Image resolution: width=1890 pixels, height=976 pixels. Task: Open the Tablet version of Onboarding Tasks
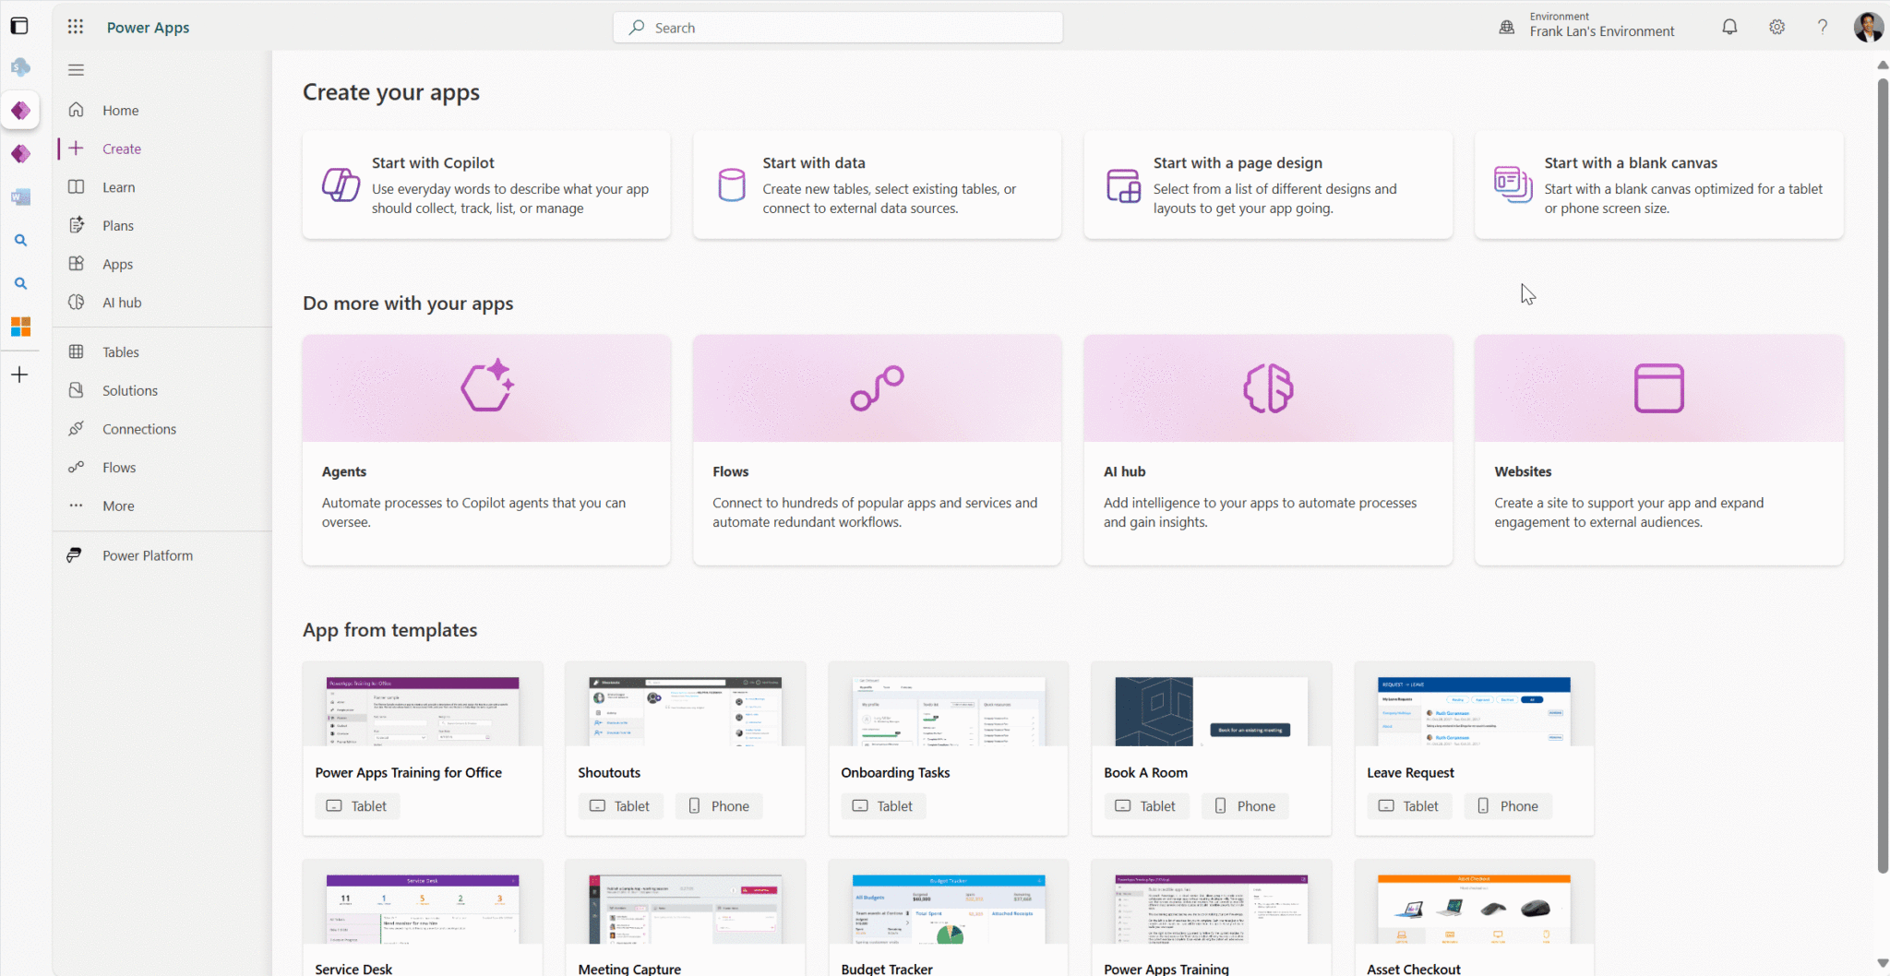[x=882, y=805]
